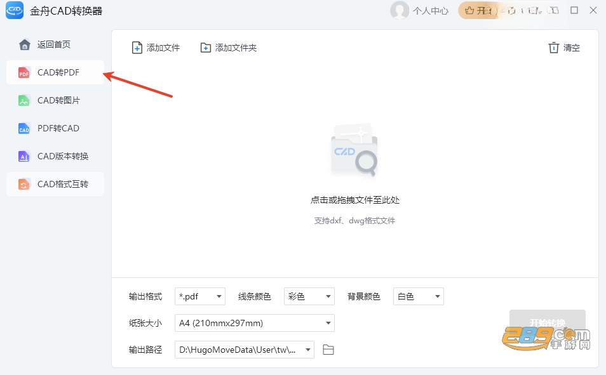Browse output folder via folder icon
Screen dimensions: 606x375
click(328, 350)
